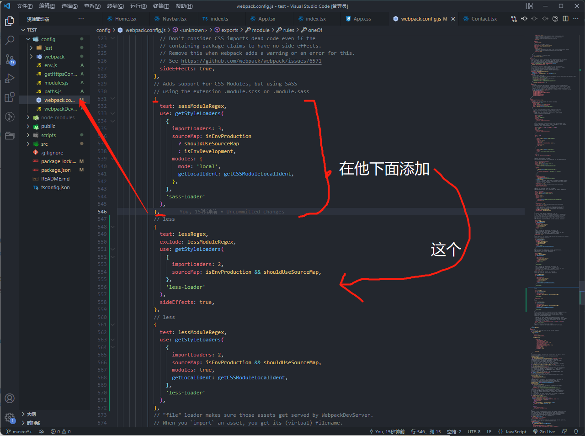Fold code block at line 561
The width and height of the screenshot is (585, 436).
(112, 325)
